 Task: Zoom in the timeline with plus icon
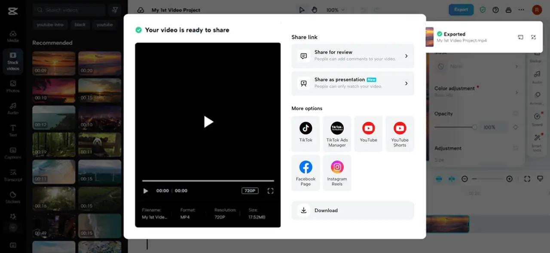click(509, 179)
